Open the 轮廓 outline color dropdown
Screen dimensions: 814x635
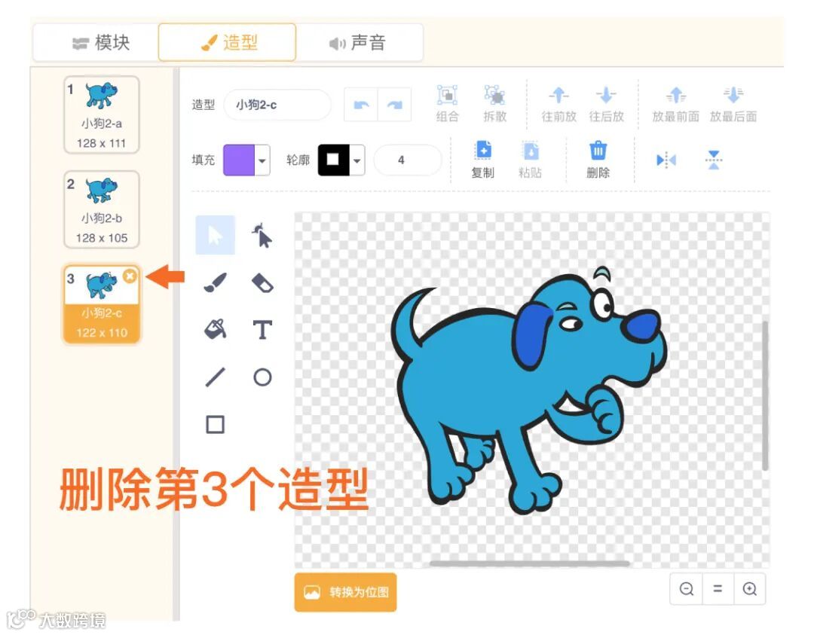357,160
